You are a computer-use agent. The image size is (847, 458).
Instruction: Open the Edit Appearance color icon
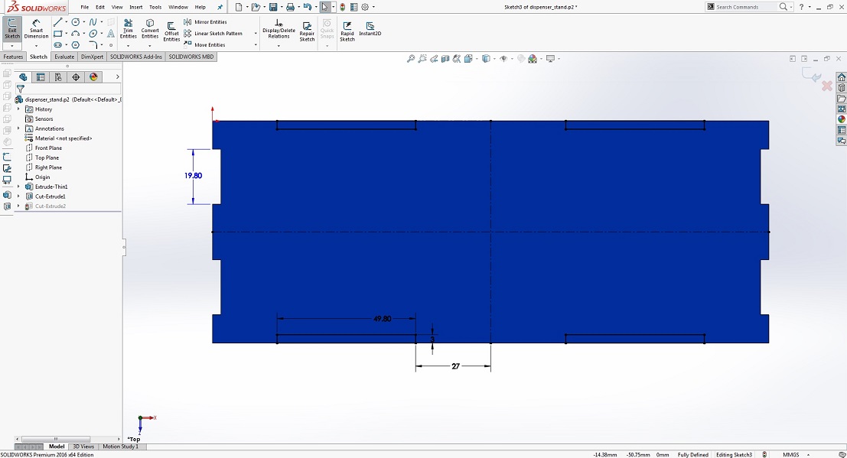pos(533,59)
